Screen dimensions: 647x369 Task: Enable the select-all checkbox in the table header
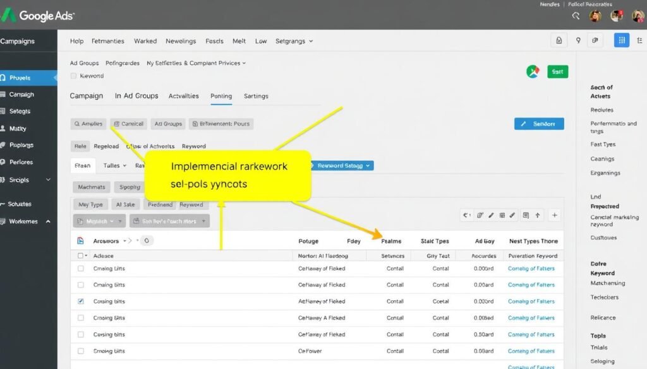(x=79, y=255)
